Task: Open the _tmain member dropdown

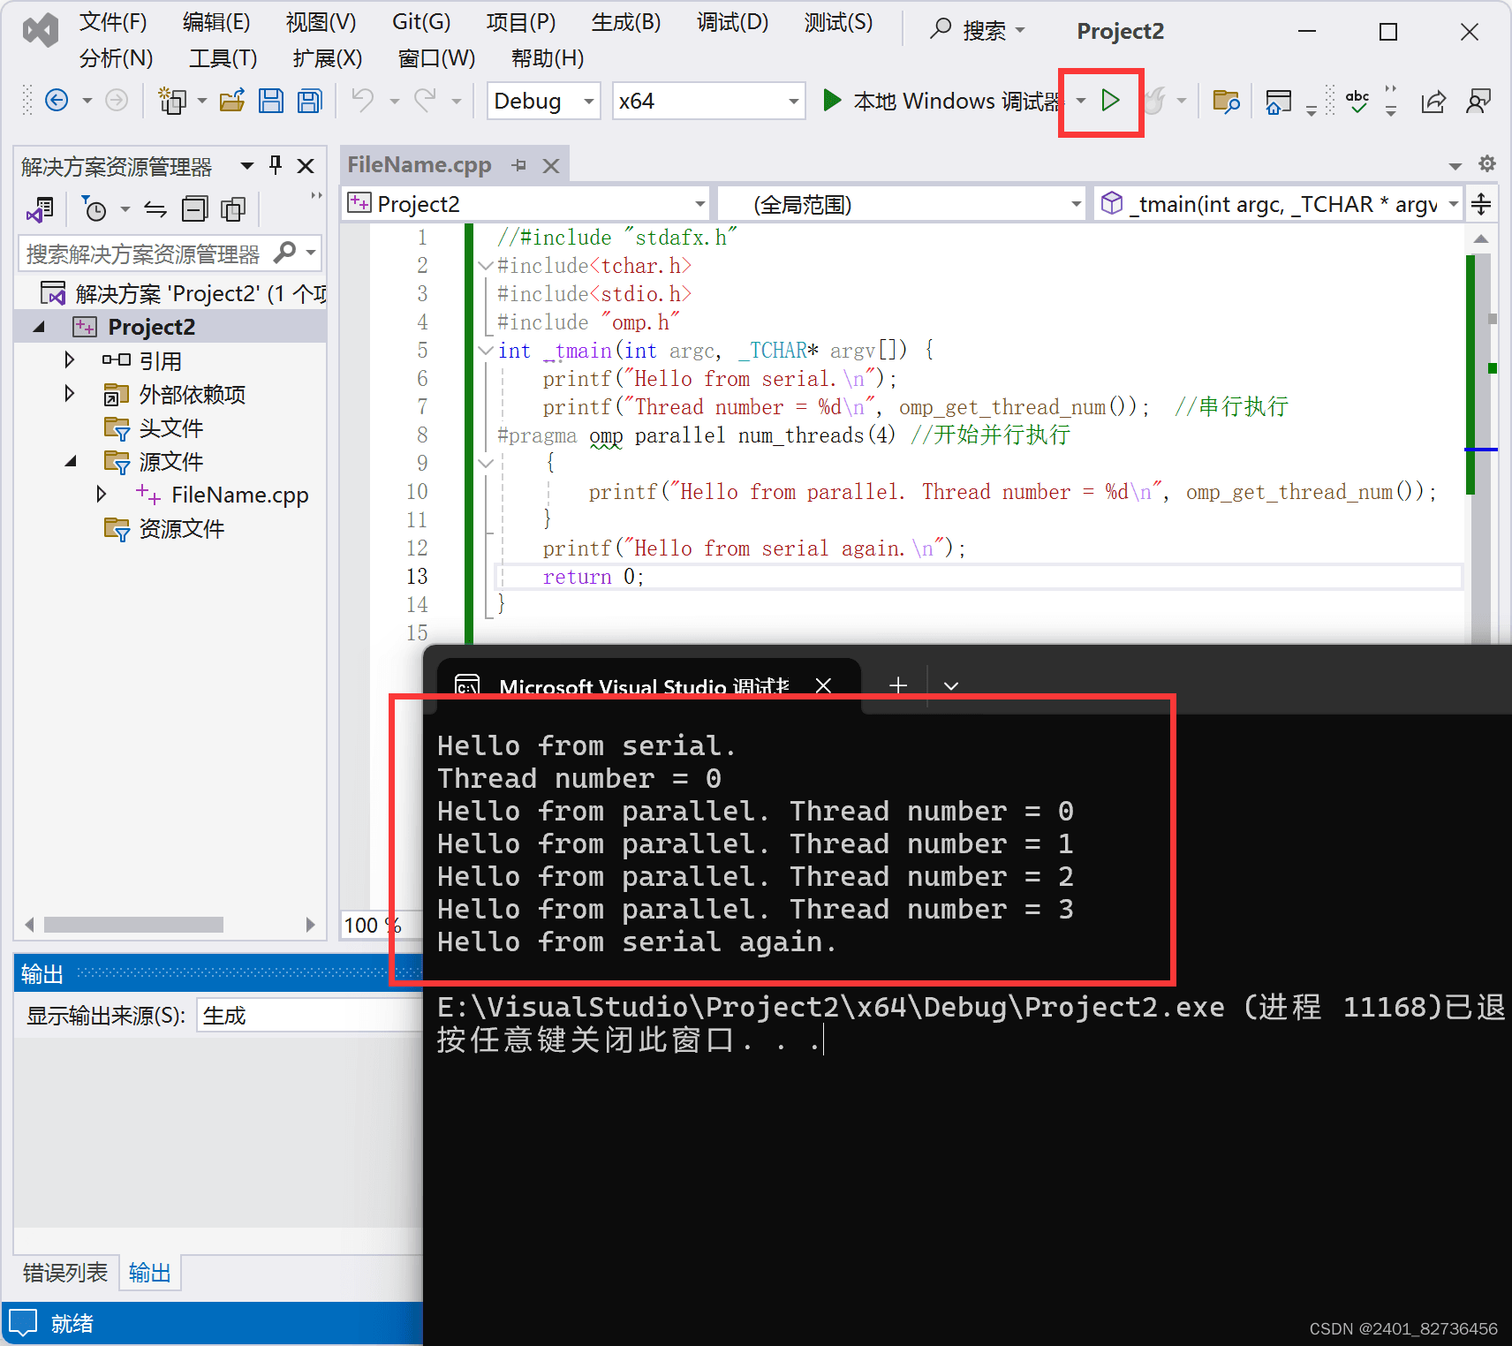Action: [1278, 204]
